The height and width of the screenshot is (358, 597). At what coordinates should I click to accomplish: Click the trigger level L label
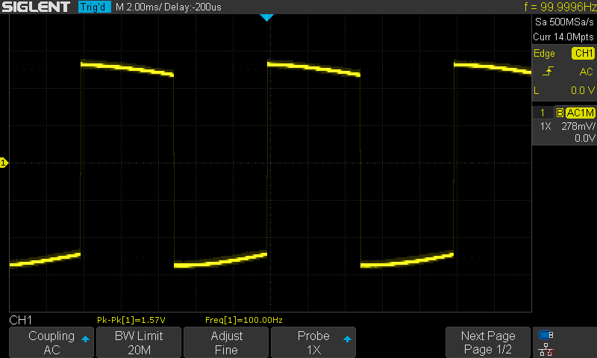[537, 90]
